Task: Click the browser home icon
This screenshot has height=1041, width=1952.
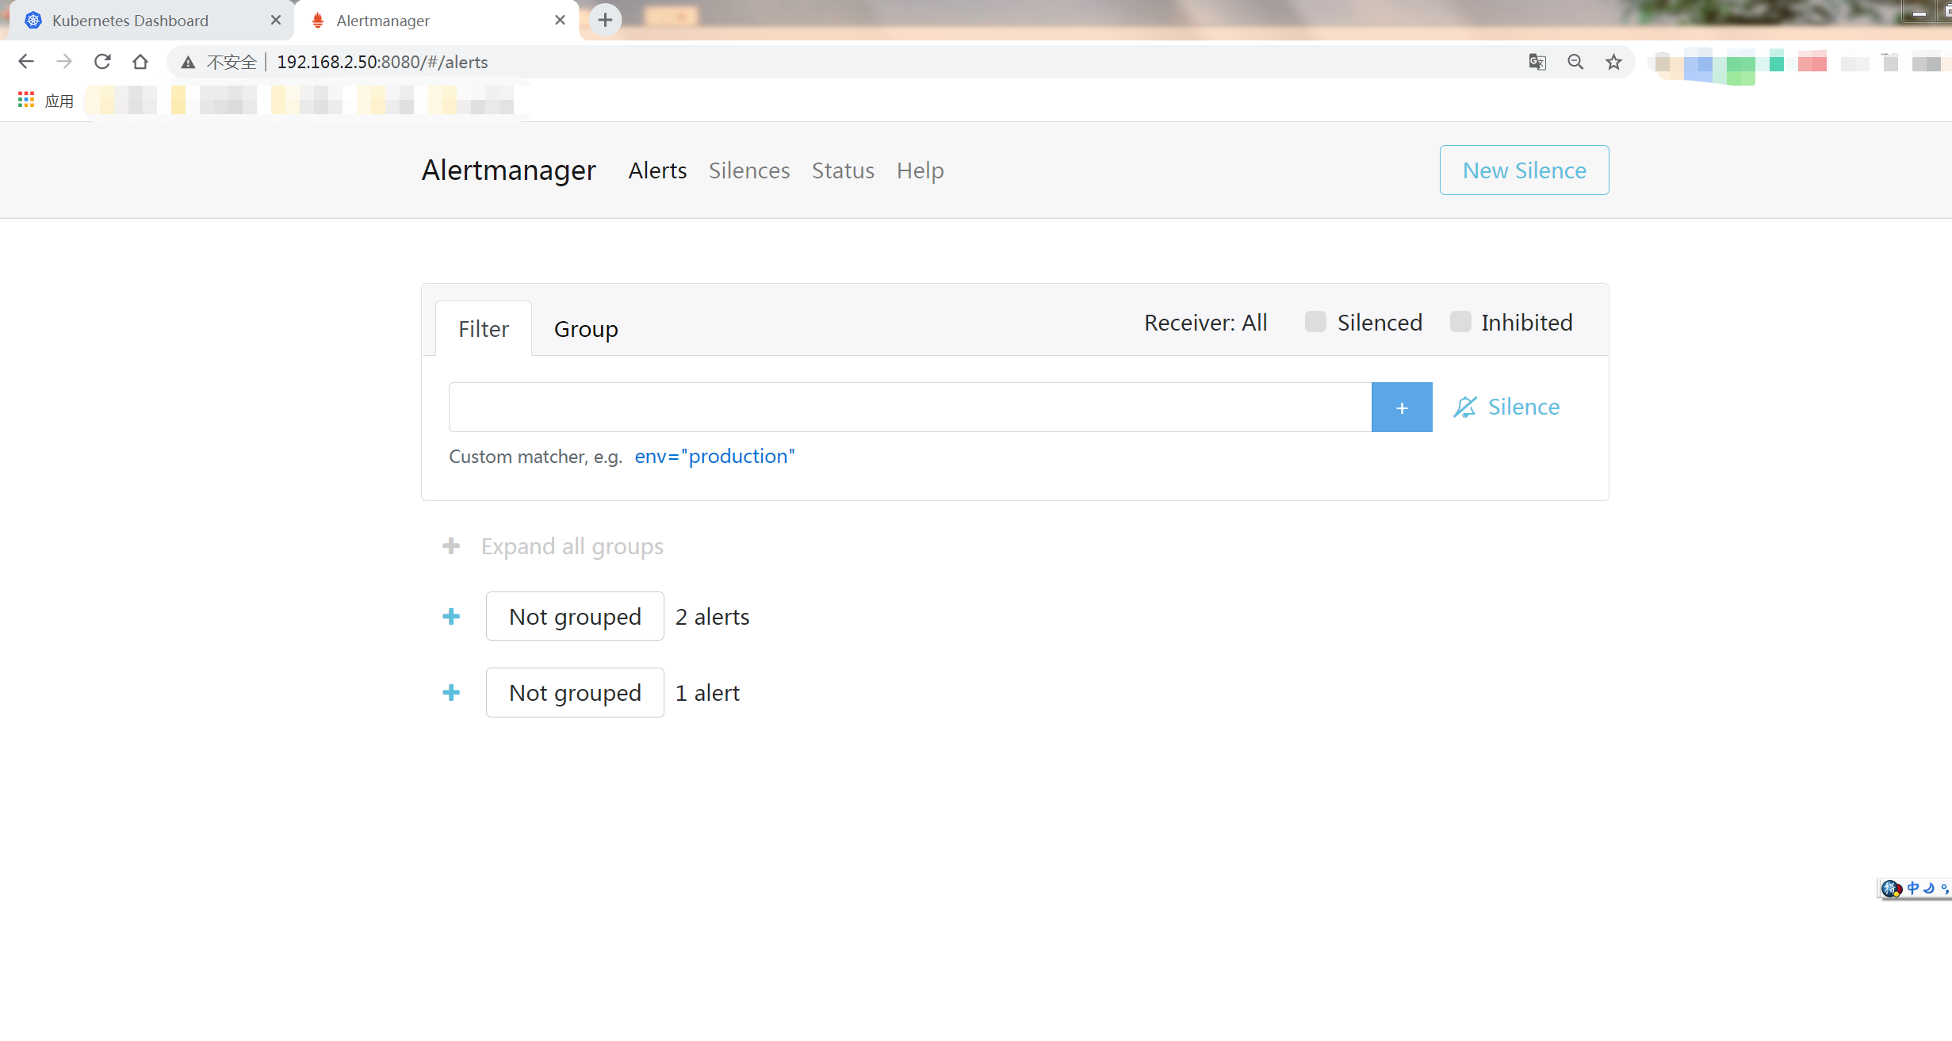Action: [x=140, y=62]
